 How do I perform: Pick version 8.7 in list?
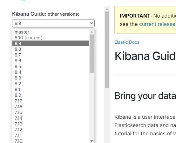coord(51,55)
